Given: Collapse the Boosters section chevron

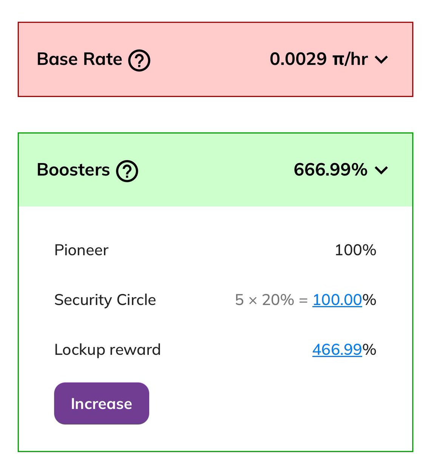Looking at the screenshot, I should tap(382, 170).
